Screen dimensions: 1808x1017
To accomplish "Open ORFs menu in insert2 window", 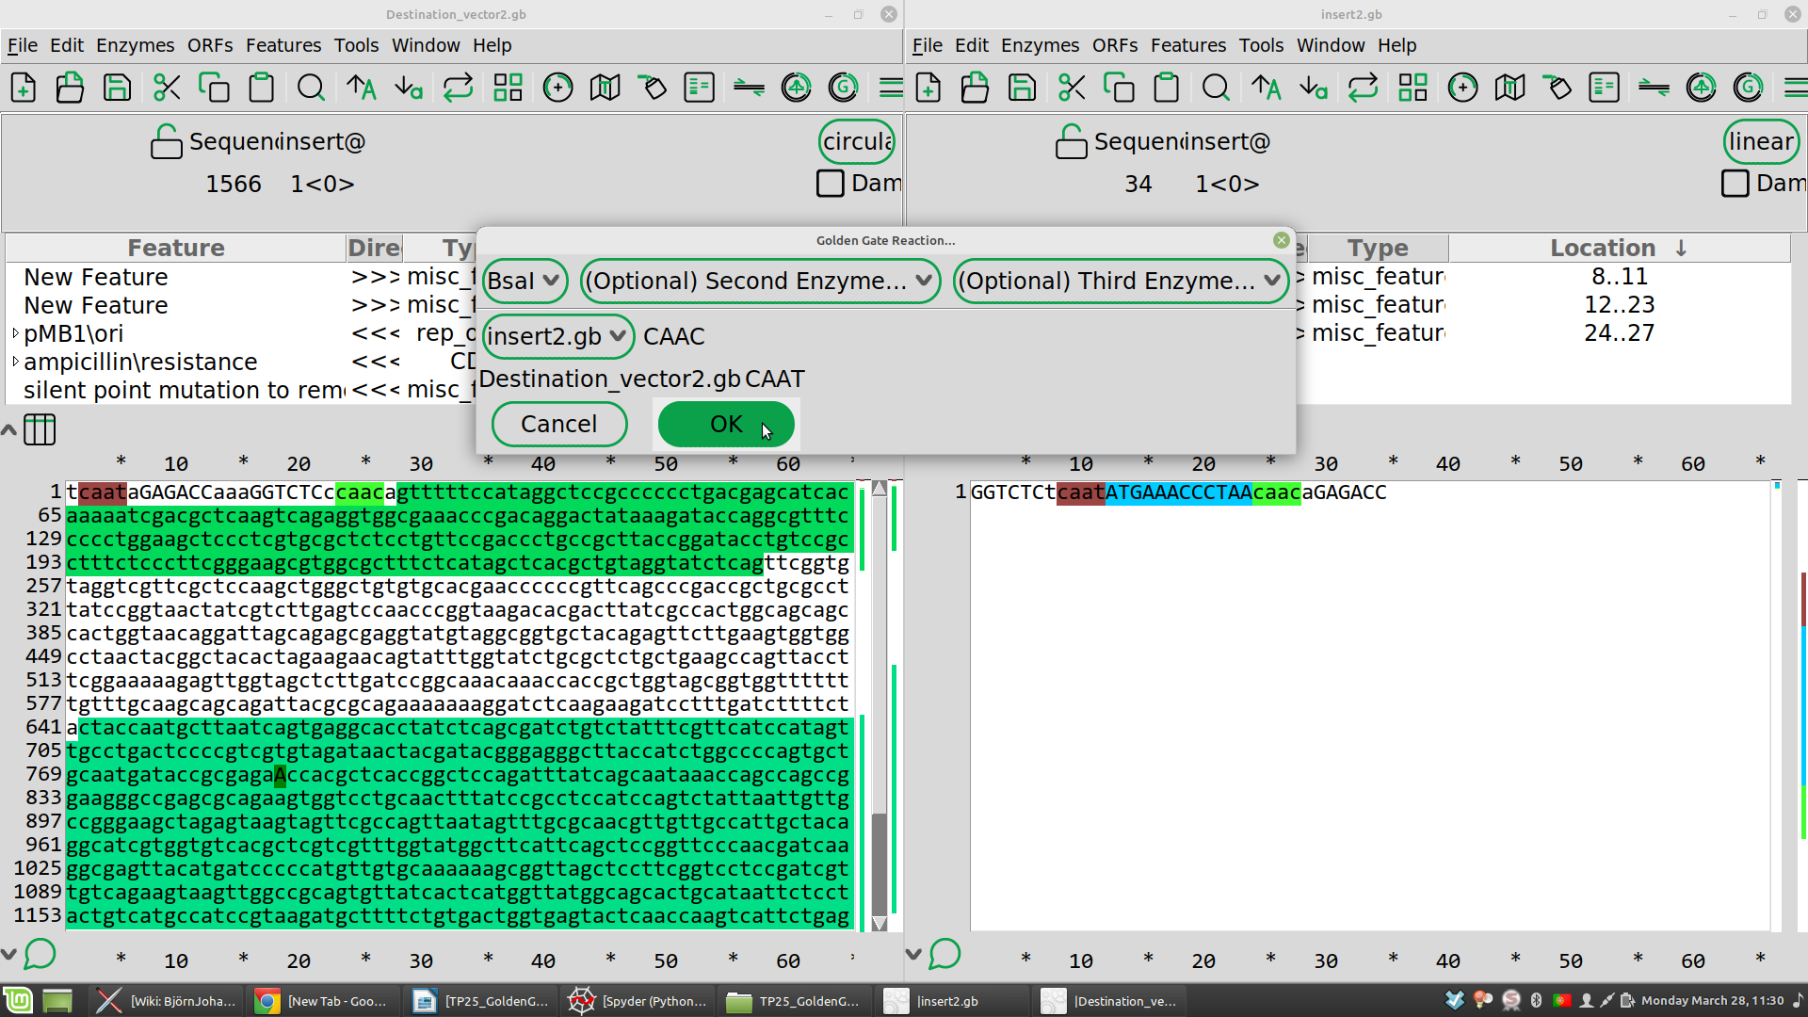I will pyautogui.click(x=1114, y=45).
